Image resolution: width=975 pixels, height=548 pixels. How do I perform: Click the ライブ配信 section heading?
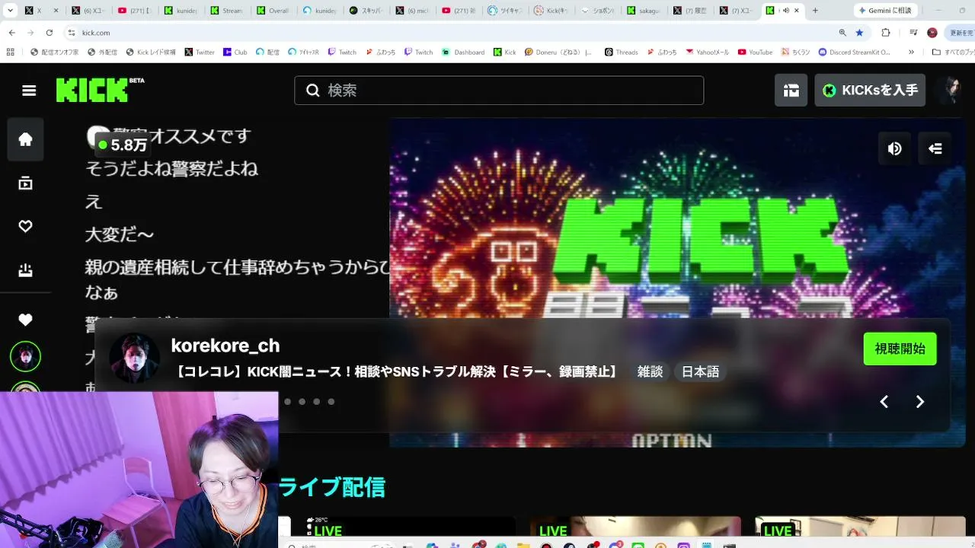(x=332, y=487)
